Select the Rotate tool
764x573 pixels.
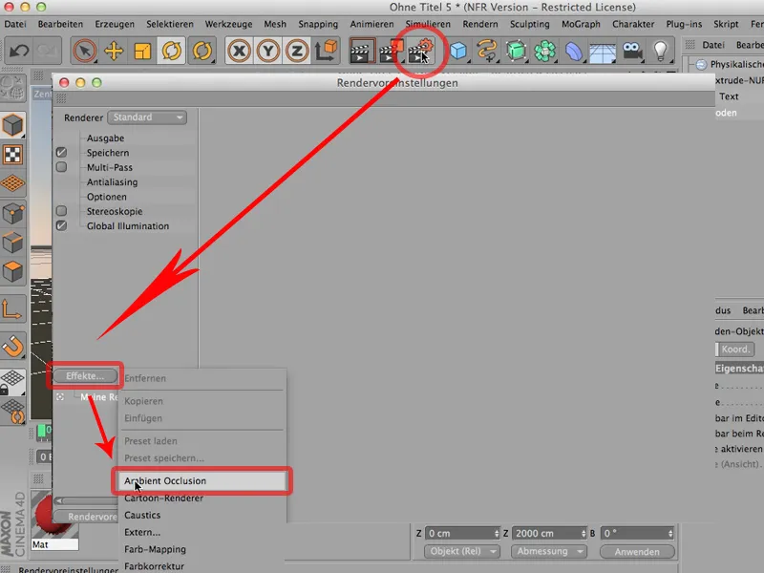click(172, 51)
